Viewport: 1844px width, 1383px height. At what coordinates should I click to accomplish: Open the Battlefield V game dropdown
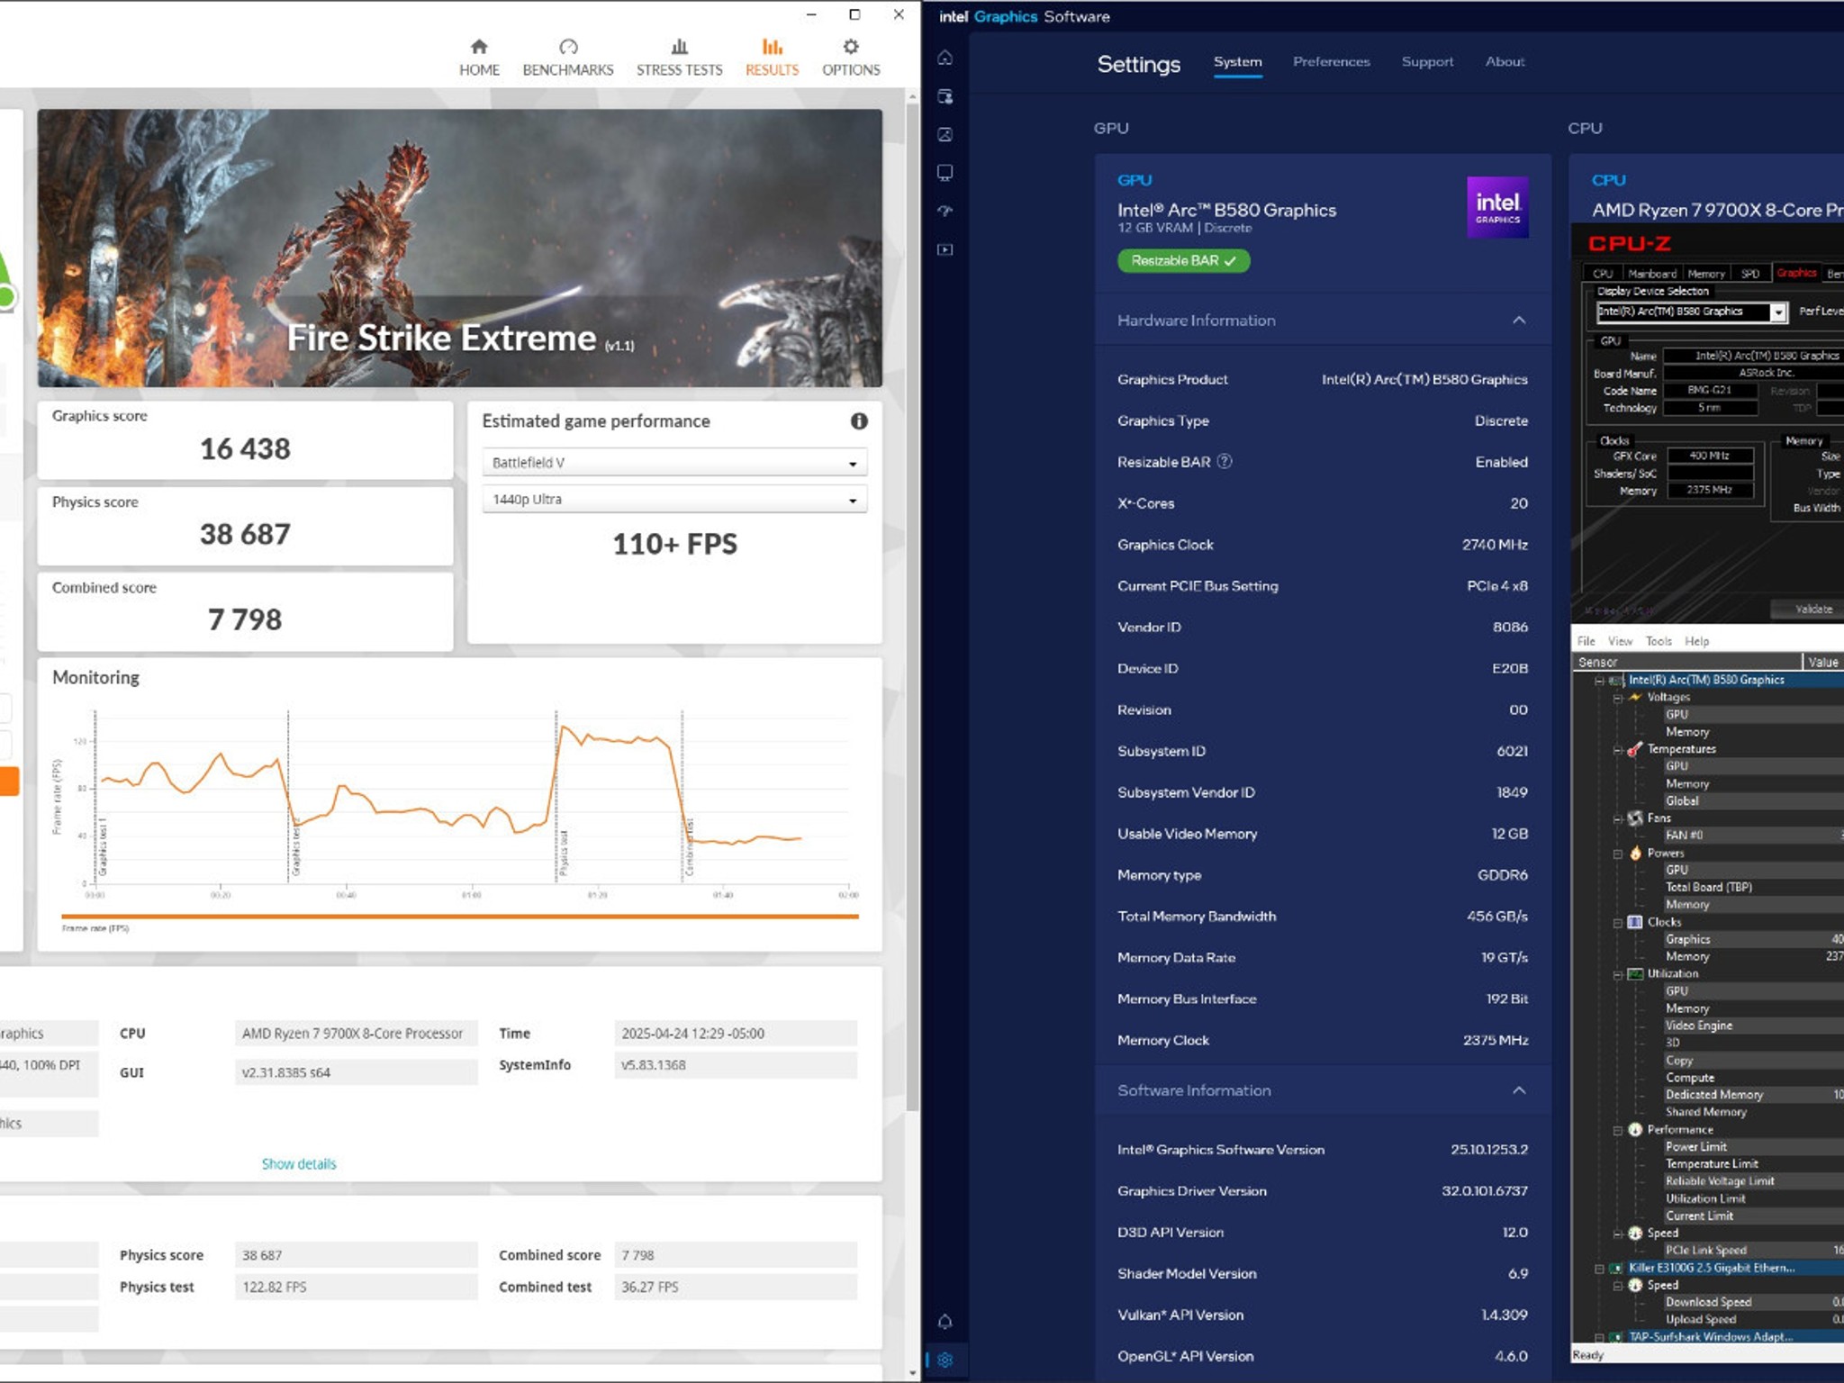(674, 462)
